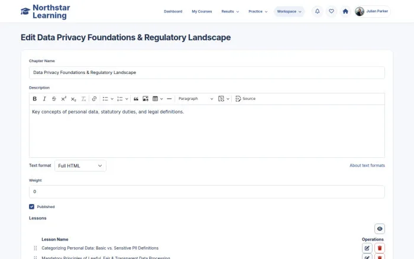Go to My Courses
The height and width of the screenshot is (259, 414).
(202, 12)
